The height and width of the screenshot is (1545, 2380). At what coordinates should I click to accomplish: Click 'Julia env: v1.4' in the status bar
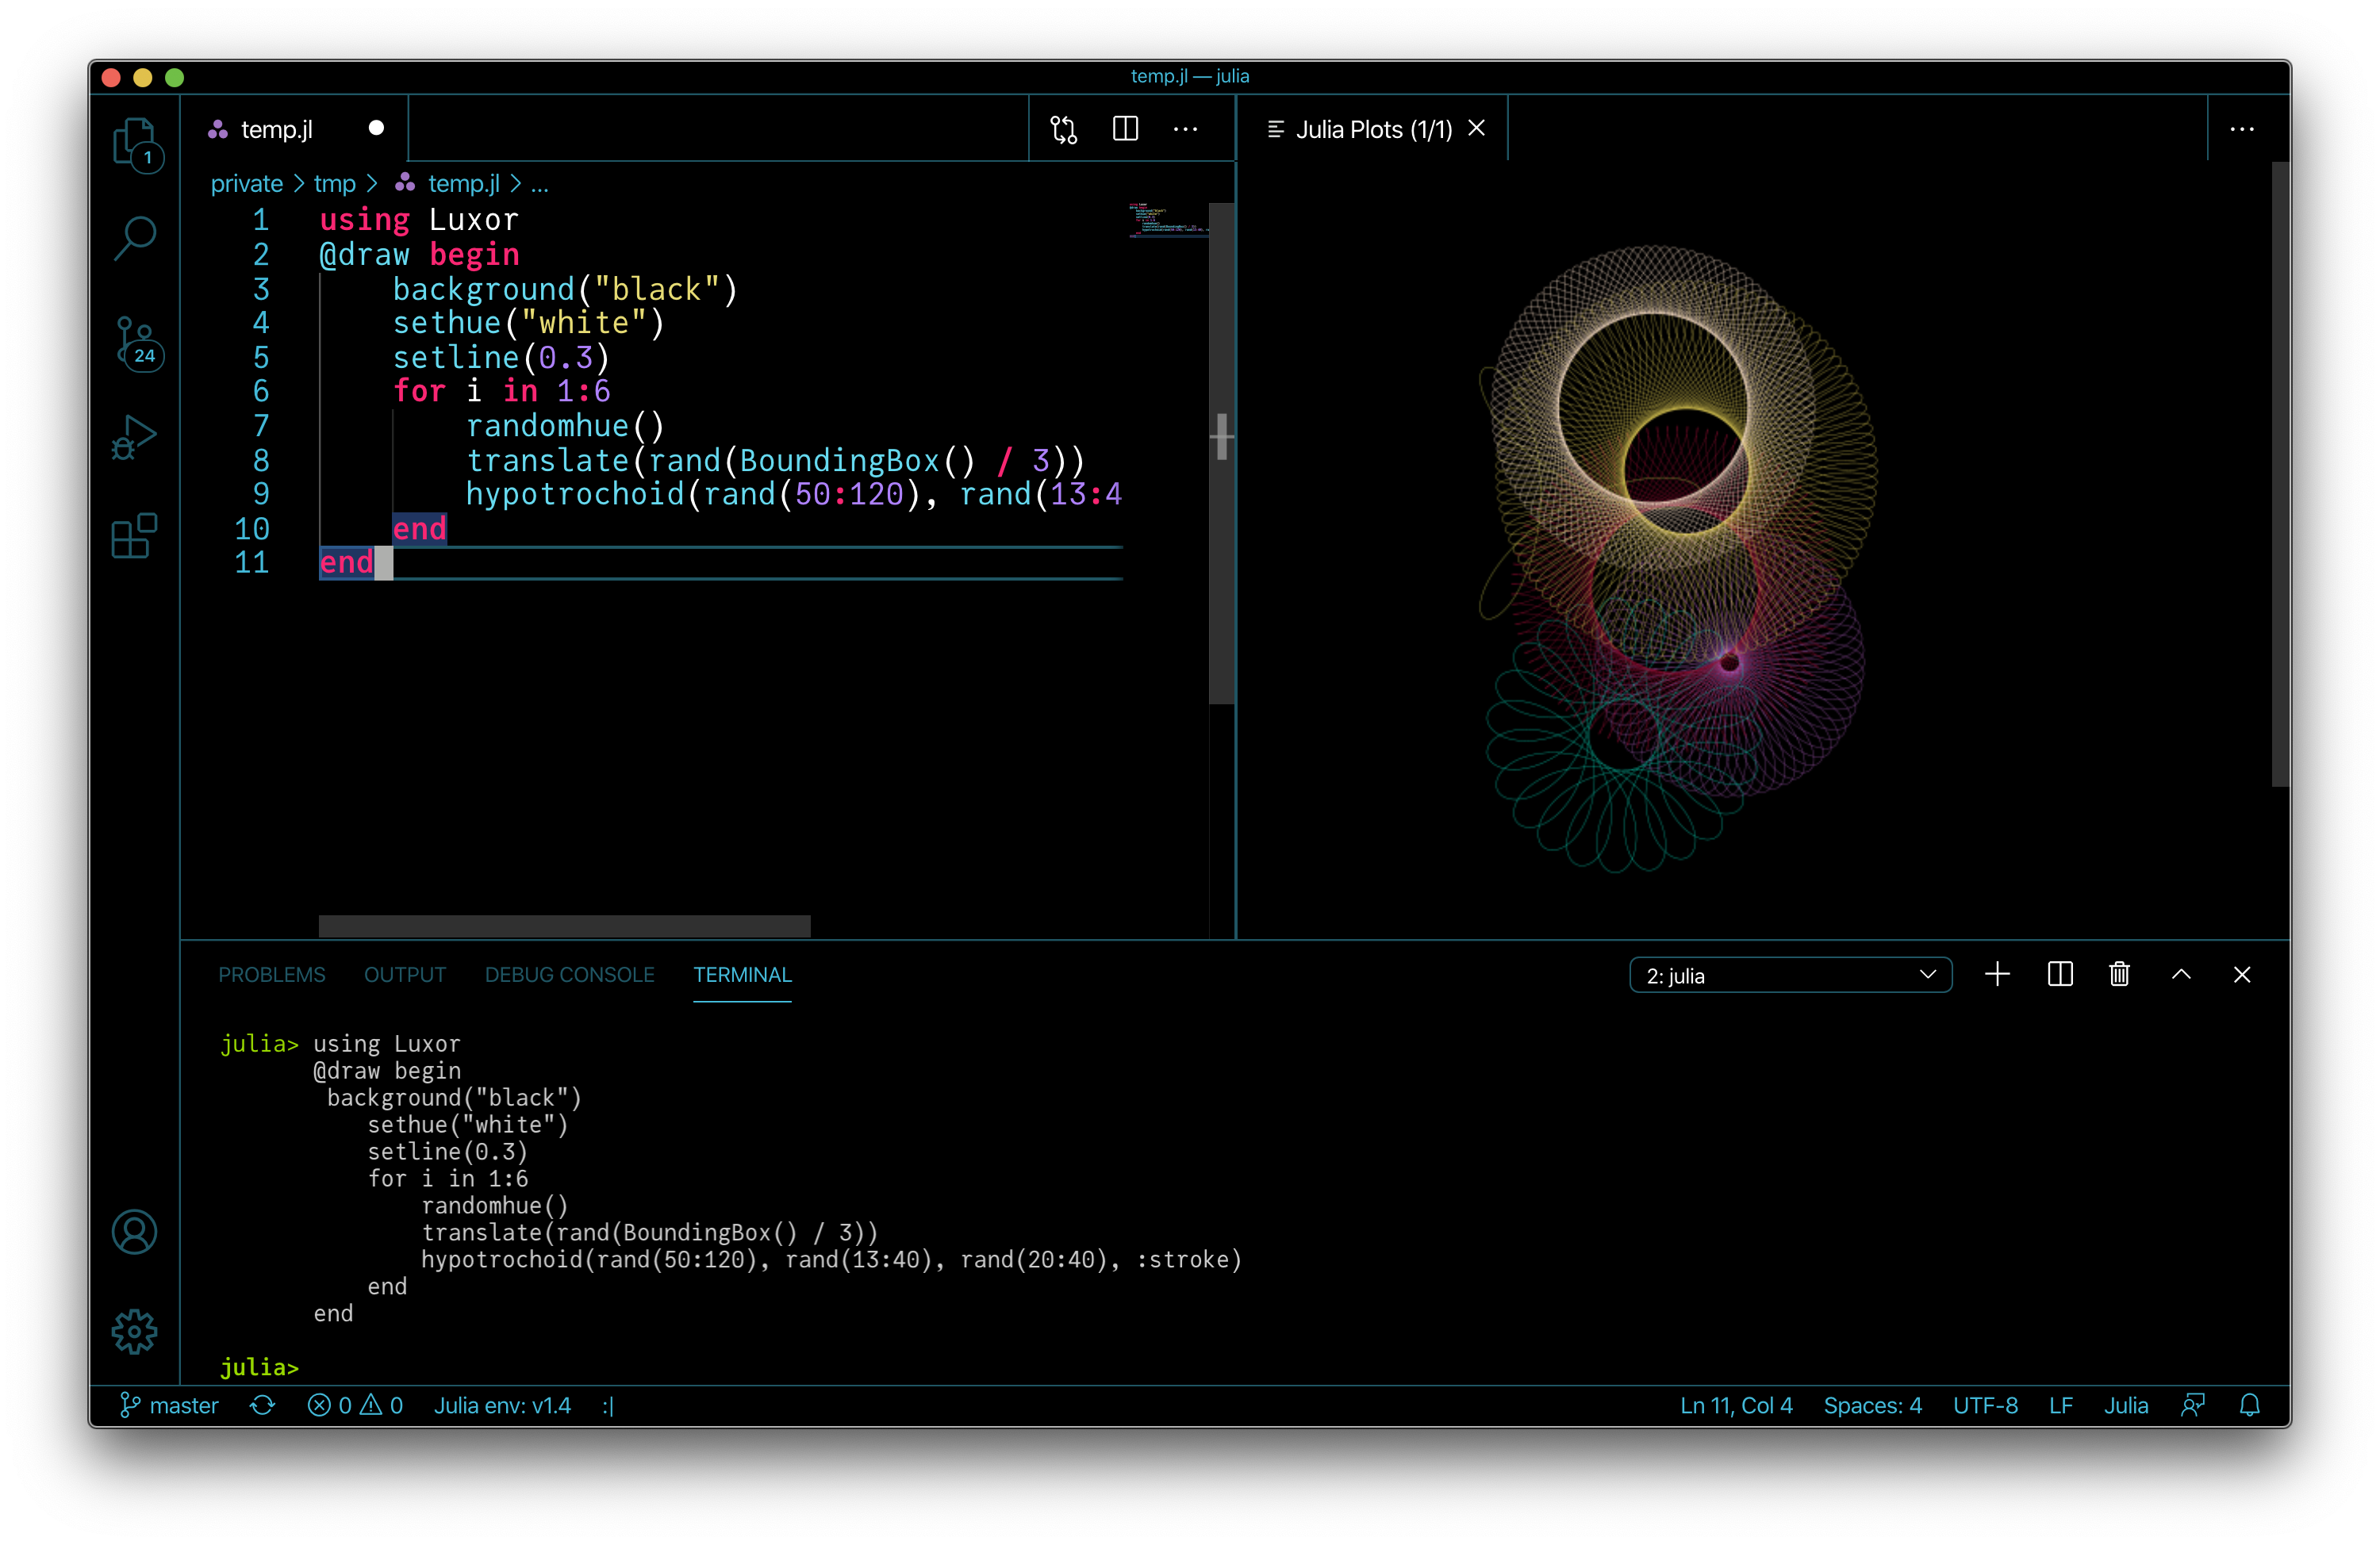click(x=502, y=1405)
